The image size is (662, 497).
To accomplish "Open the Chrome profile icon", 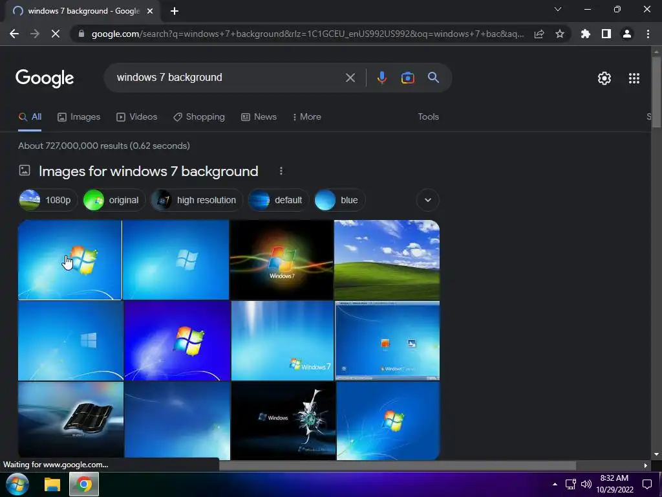I will 627,34.
